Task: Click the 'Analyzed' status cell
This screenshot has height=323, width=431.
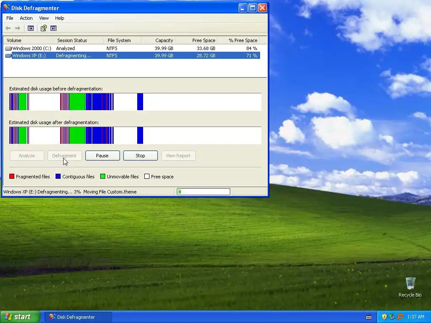Action: click(65, 48)
